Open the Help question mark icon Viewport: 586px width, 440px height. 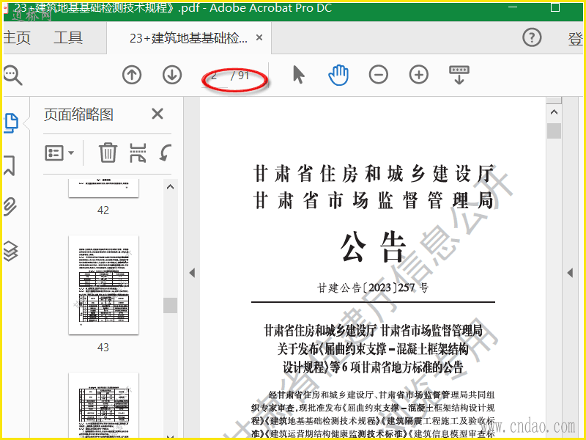tap(532, 37)
